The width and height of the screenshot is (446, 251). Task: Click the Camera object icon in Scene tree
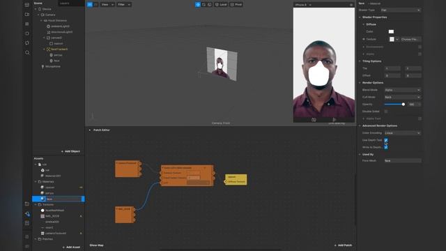43,15
